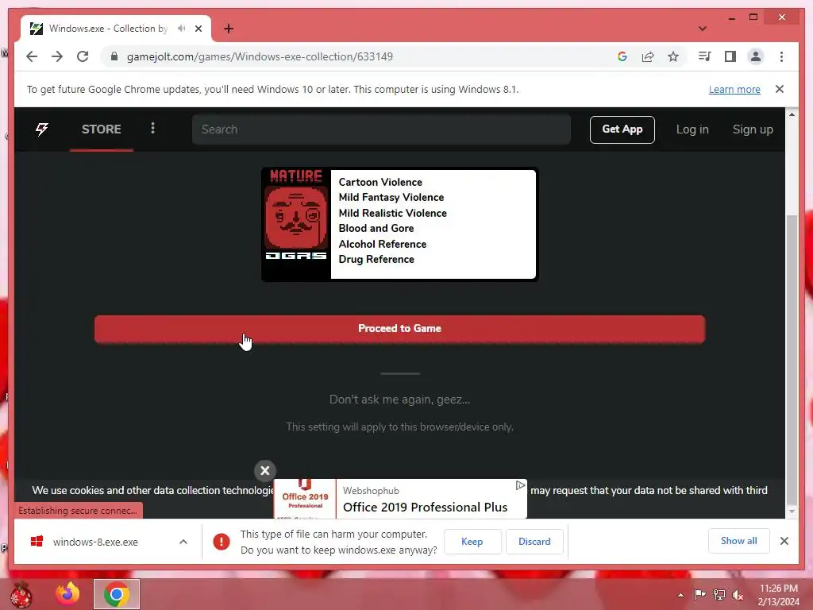Go back to the previous page
813x610 pixels.
32,56
